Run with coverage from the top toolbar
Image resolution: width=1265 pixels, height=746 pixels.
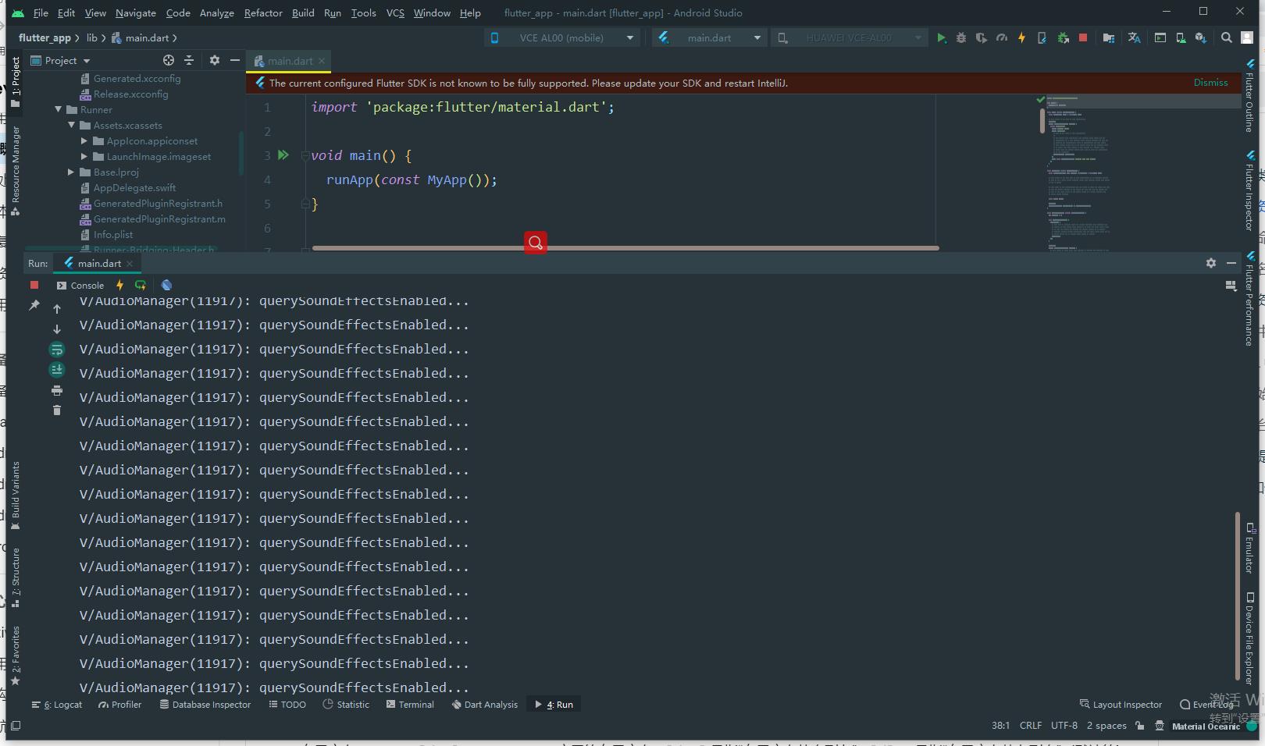[982, 37]
